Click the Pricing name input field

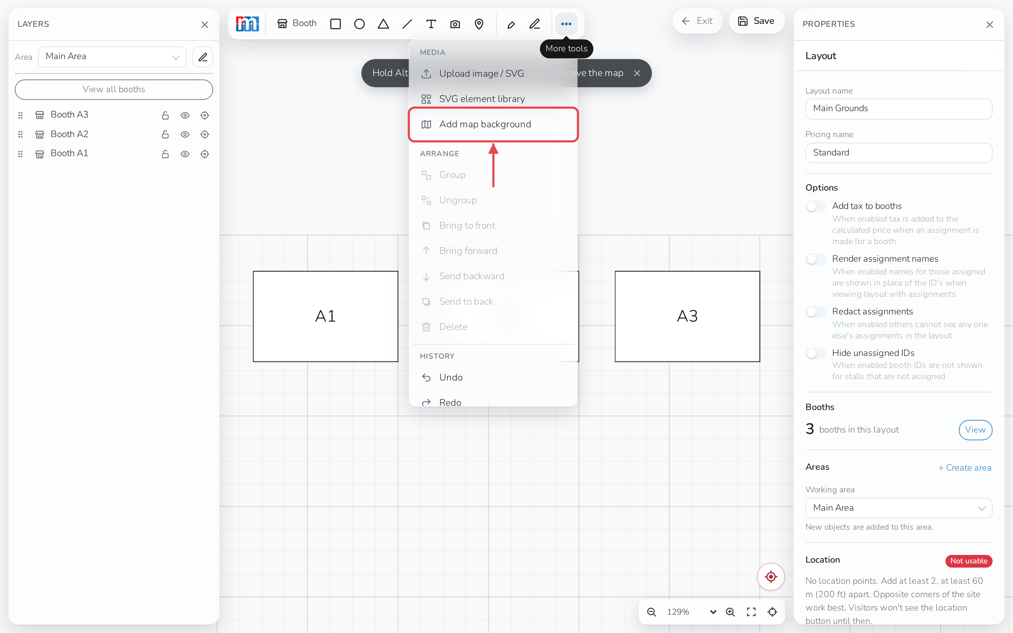pyautogui.click(x=899, y=153)
